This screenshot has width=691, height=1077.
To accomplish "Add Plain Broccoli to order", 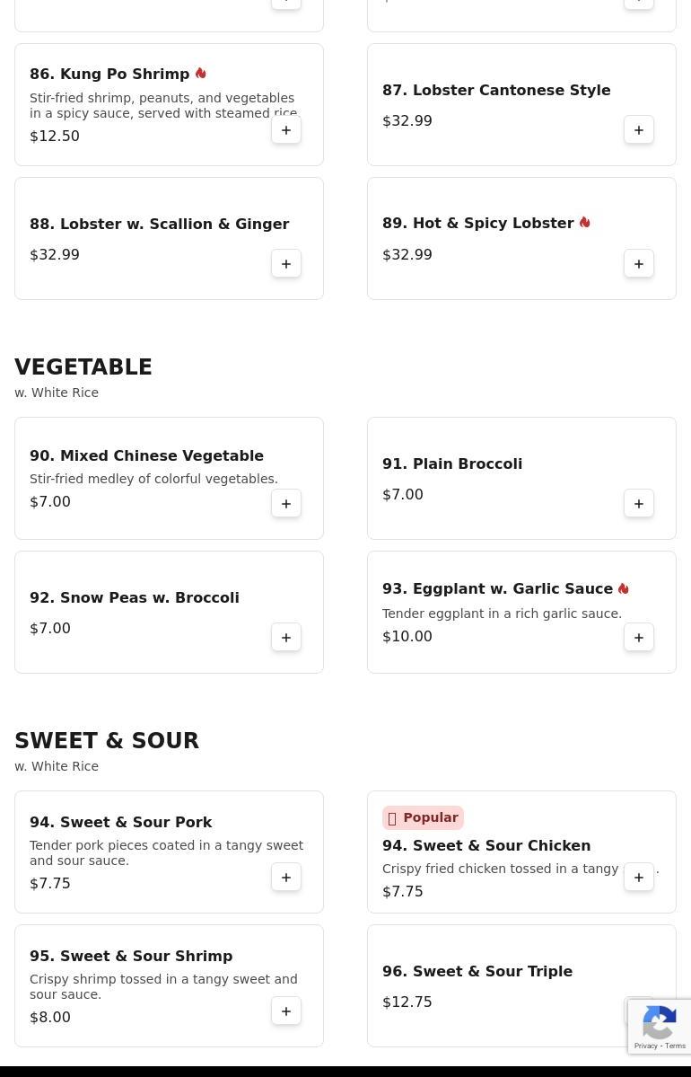I will 639,504.
